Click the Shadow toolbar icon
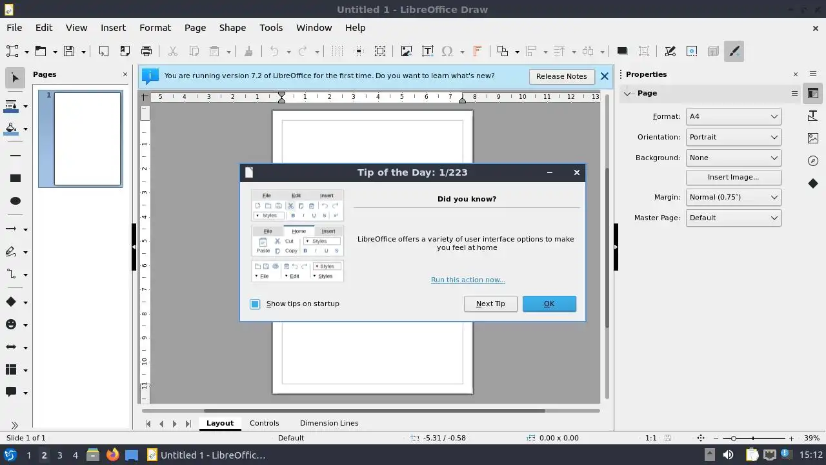 click(622, 52)
